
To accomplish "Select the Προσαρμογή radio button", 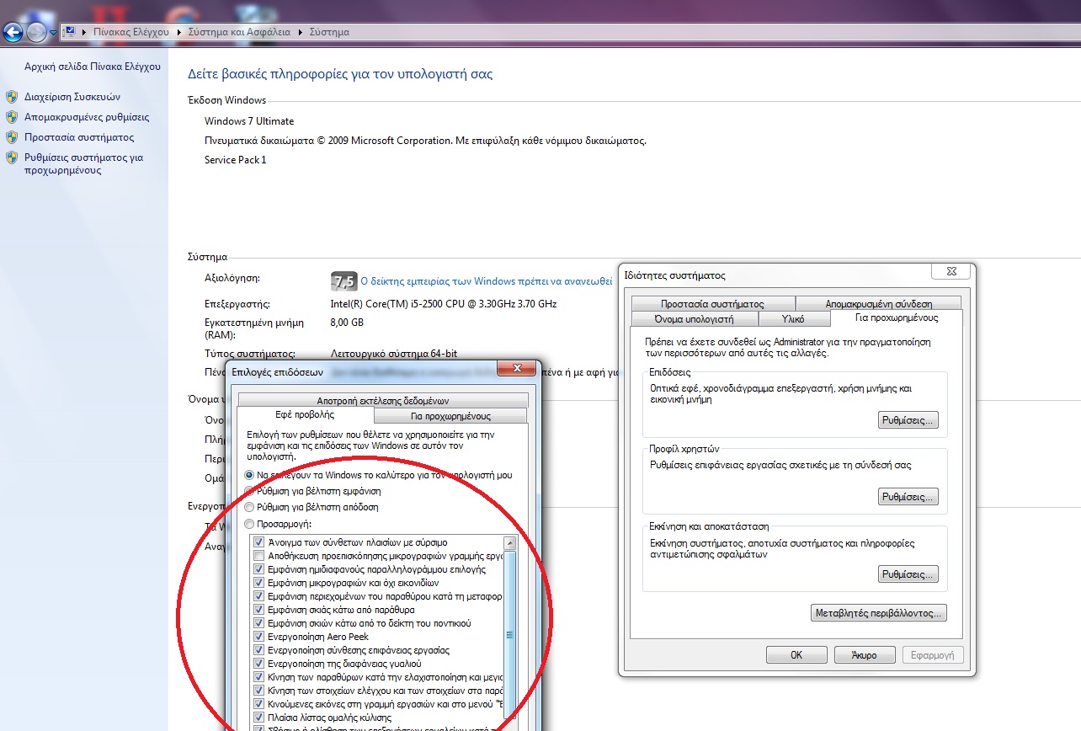I will pos(249,524).
